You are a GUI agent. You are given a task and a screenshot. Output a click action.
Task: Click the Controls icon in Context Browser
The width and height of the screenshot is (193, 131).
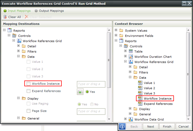[126, 46]
